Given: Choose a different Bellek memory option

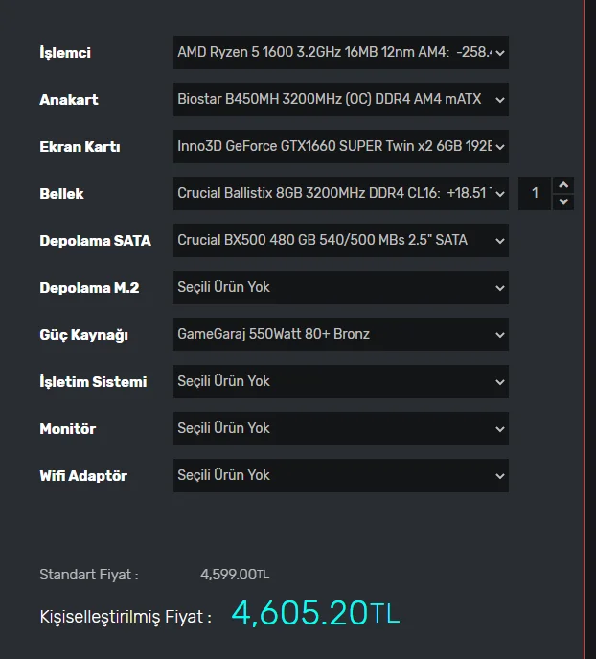Looking at the screenshot, I should pos(340,193).
